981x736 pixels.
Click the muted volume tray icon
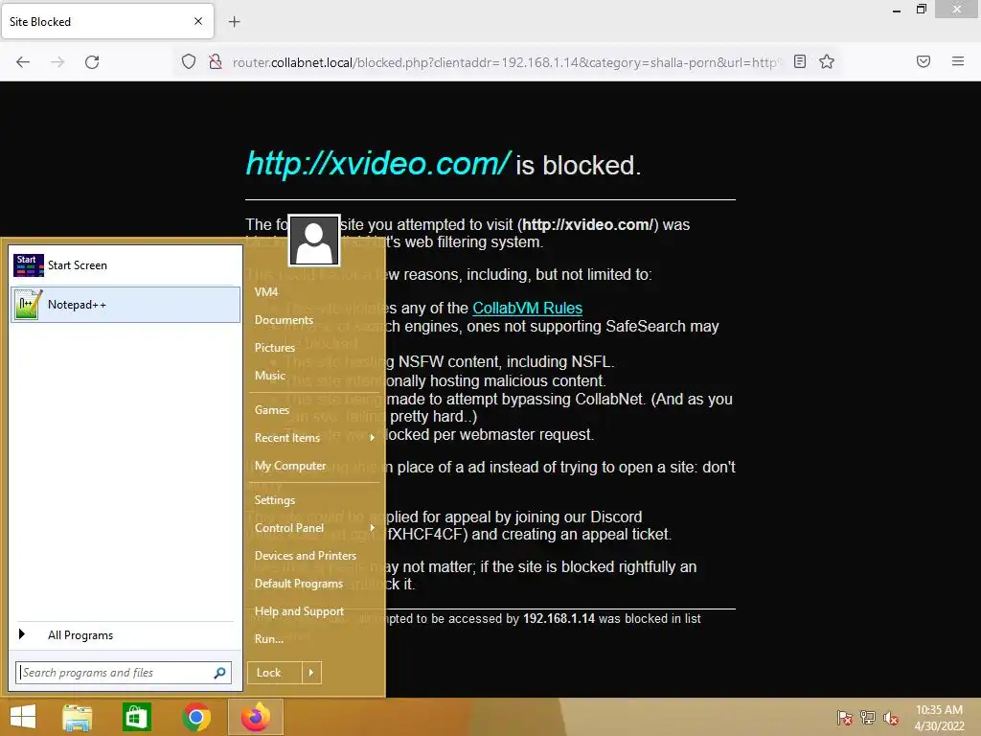(891, 718)
